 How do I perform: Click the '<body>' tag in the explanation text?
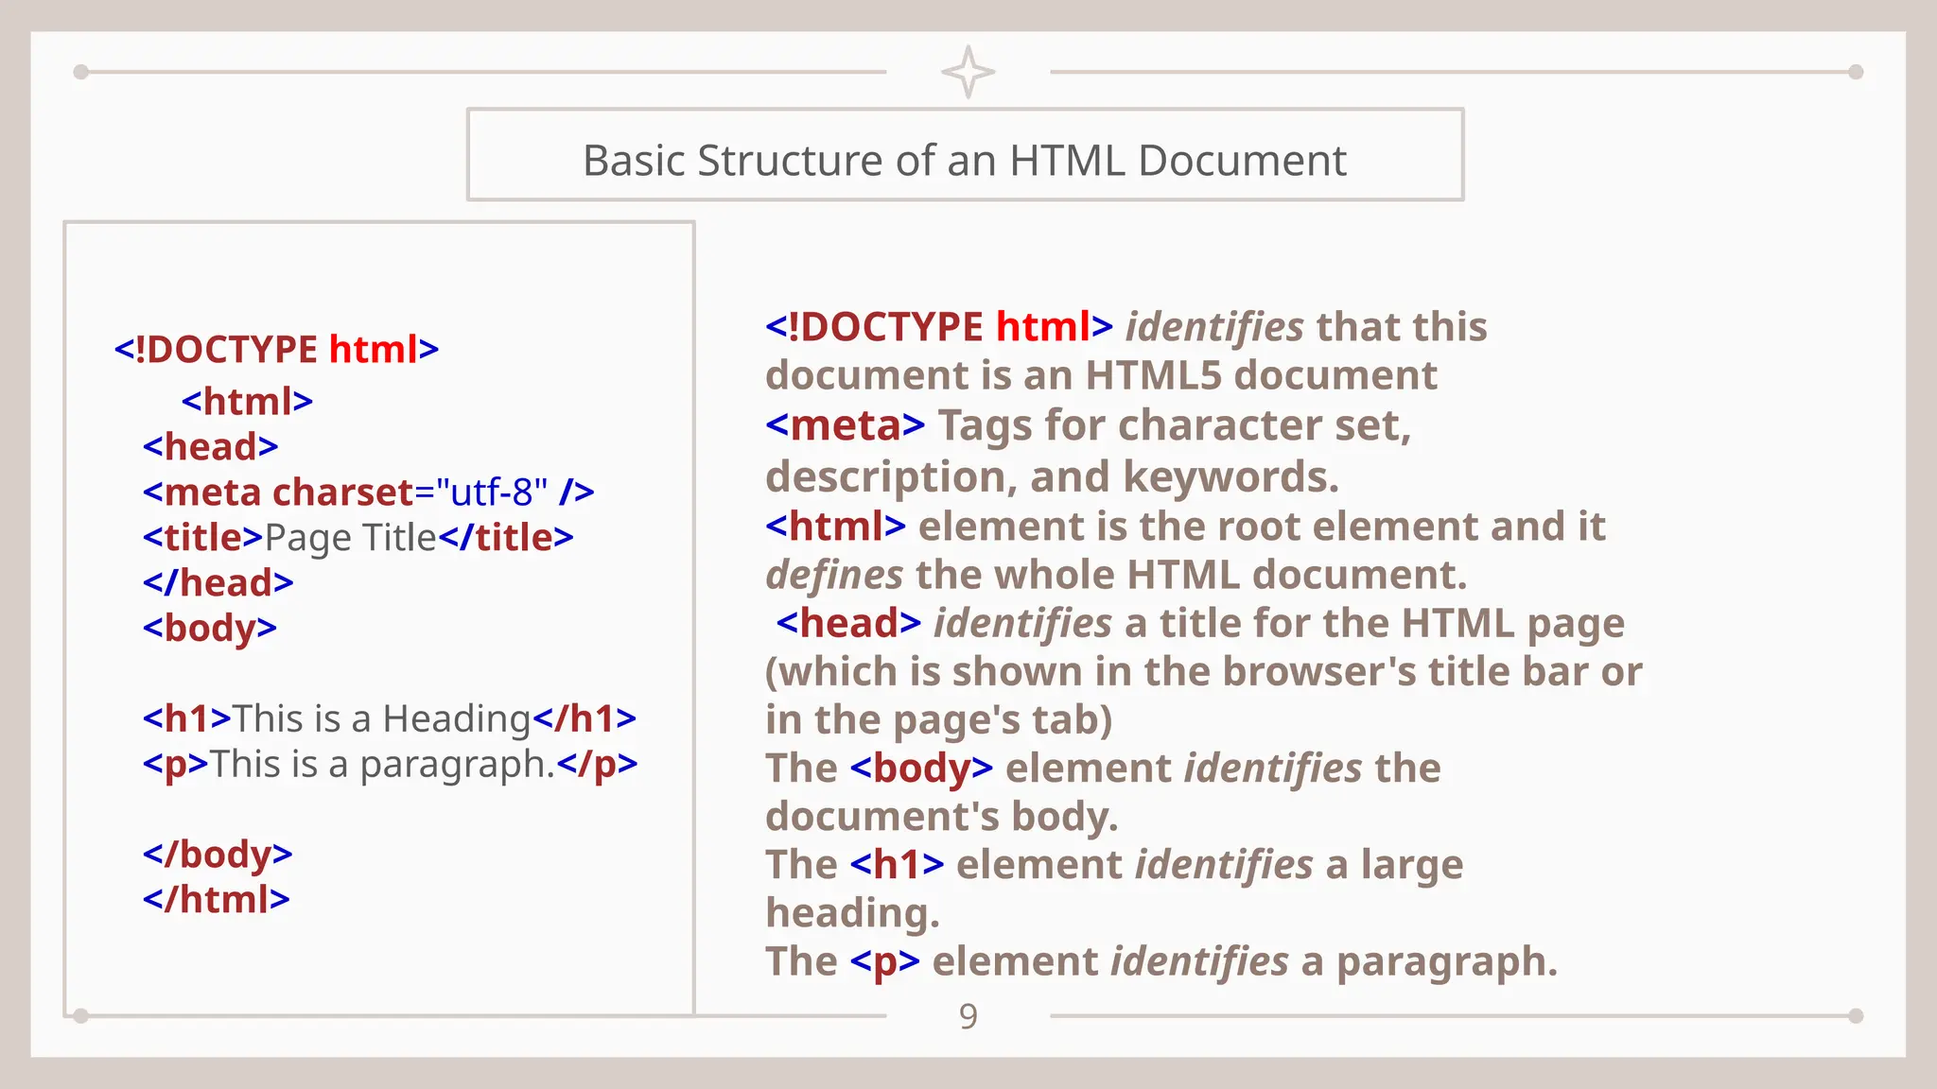[921, 769]
